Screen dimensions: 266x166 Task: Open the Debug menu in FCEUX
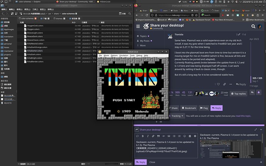pos(139,55)
